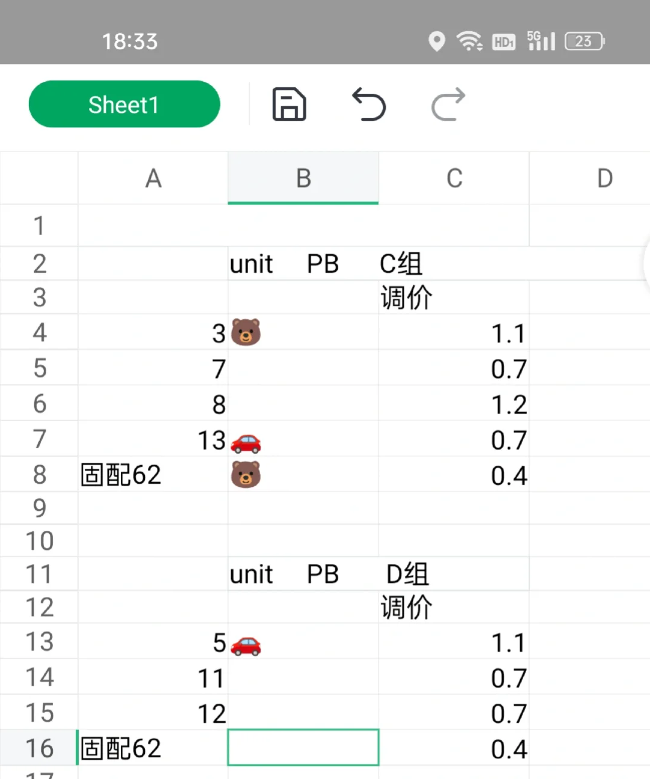Select row 16 header

click(39, 748)
